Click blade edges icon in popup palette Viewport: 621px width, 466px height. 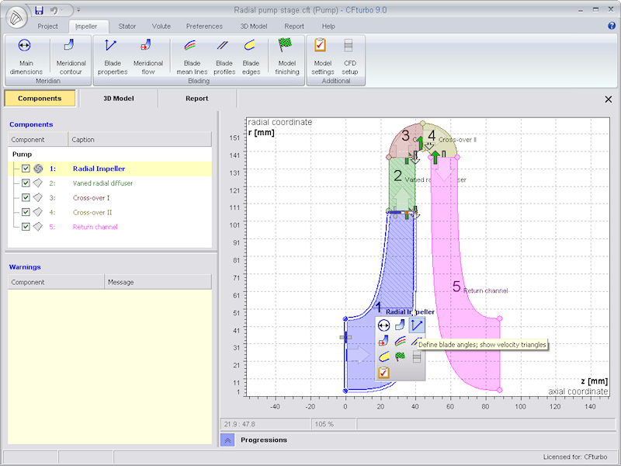pos(383,356)
